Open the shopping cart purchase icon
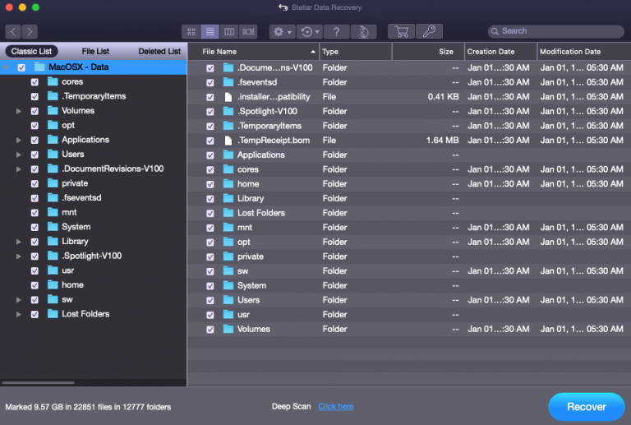The width and height of the screenshot is (631, 425). (402, 31)
